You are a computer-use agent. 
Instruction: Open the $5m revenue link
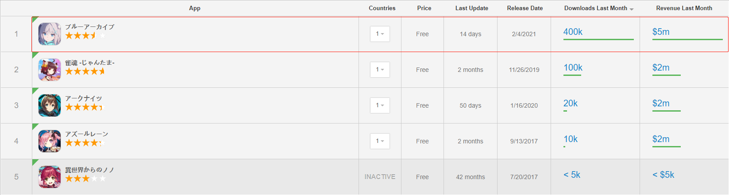pos(661,32)
